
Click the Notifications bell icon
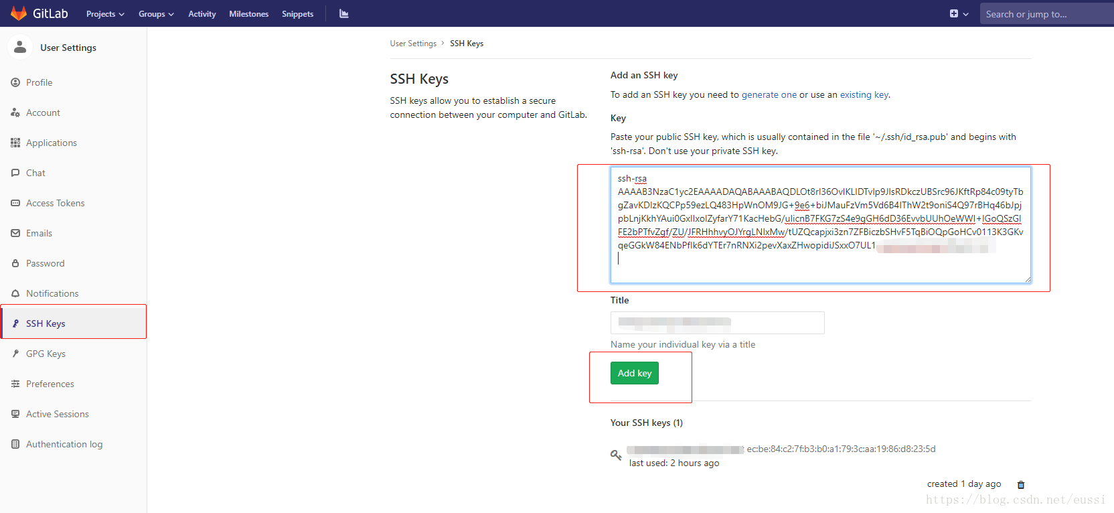click(x=15, y=293)
